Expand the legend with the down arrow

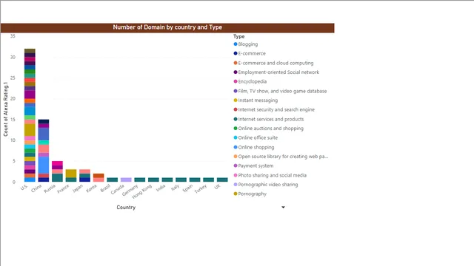click(283, 207)
